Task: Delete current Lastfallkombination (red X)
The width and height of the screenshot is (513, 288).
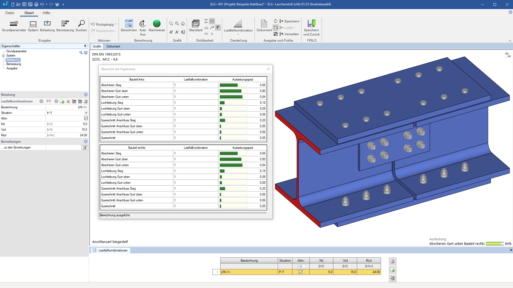Action: pos(68,101)
